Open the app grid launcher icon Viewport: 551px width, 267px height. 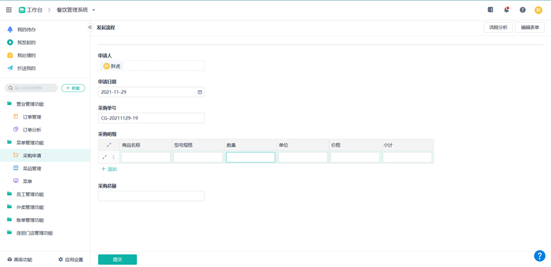(9, 10)
